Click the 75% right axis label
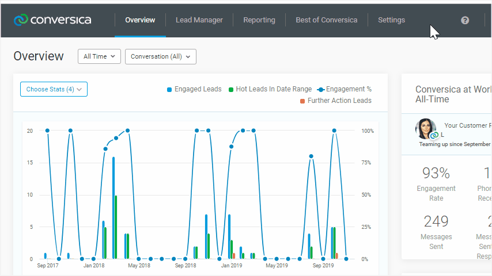Image resolution: width=492 pixels, height=276 pixels. 366,163
